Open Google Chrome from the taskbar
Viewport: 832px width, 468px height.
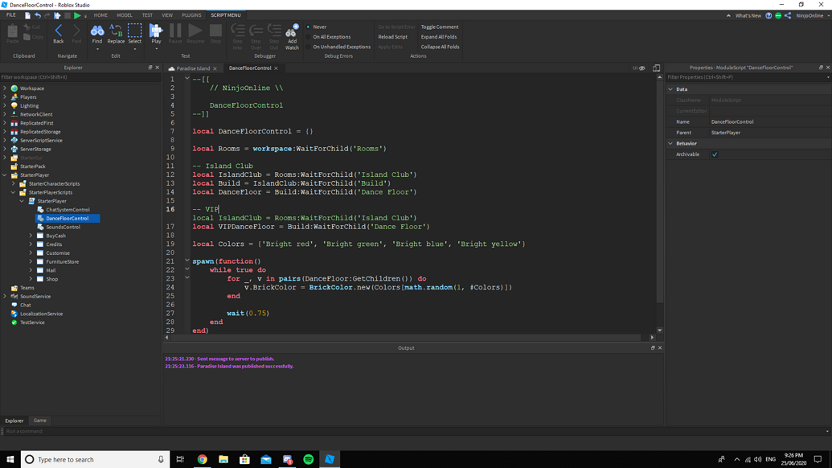[202, 459]
